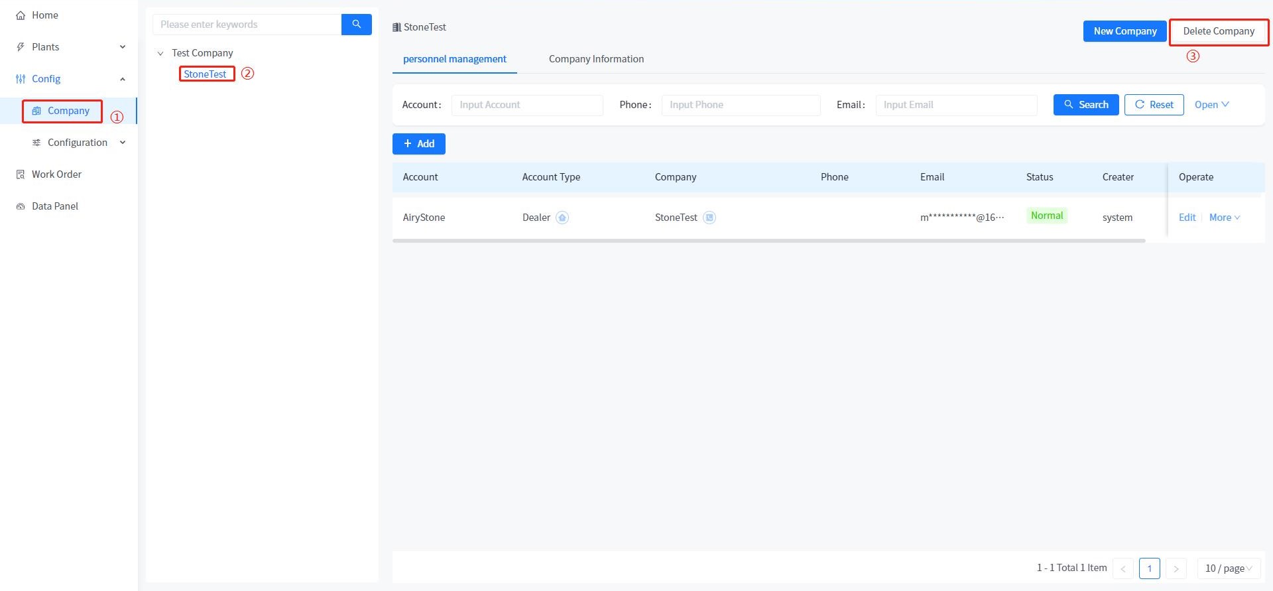Click the magnifier search icon in company tree
The width and height of the screenshot is (1273, 591).
click(x=356, y=25)
